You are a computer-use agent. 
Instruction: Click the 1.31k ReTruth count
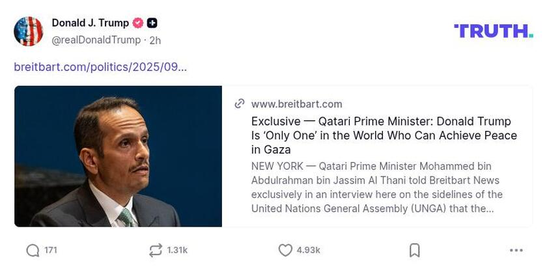177,251
